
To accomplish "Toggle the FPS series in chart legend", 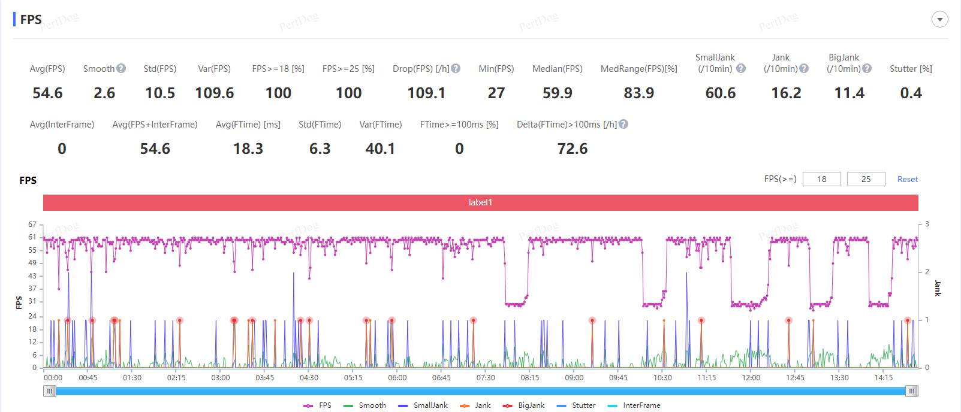I will [318, 405].
